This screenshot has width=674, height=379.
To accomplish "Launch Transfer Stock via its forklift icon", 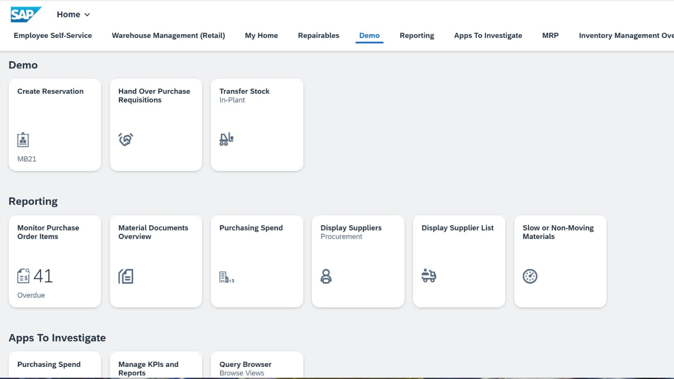I will (226, 139).
